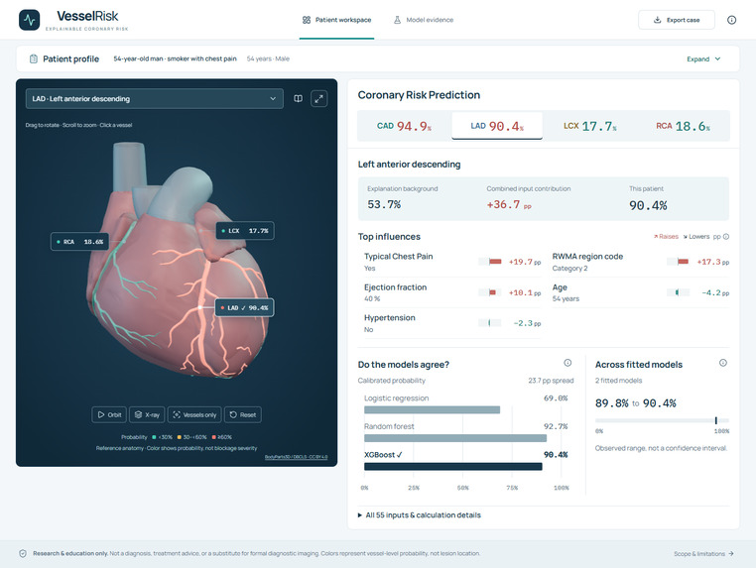Click the 89.8% to 90.4% range text

pos(636,403)
